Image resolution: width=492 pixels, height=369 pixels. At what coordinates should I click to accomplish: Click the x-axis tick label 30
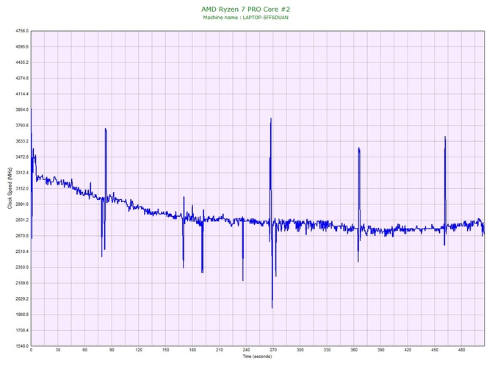pos(58,350)
